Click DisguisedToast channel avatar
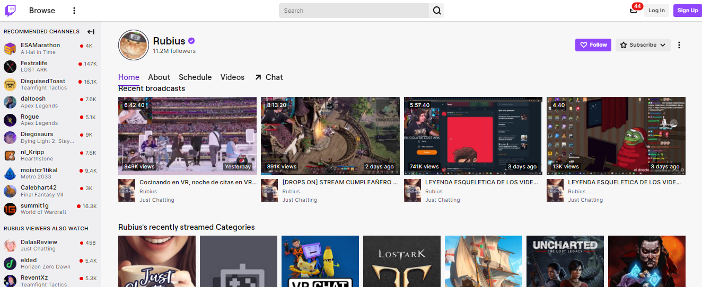702x287 pixels. pyautogui.click(x=10, y=84)
